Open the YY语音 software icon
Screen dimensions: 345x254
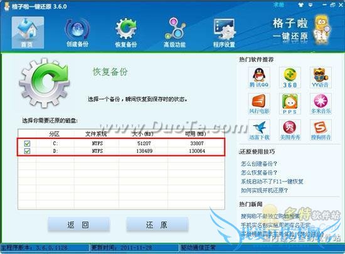321,78
